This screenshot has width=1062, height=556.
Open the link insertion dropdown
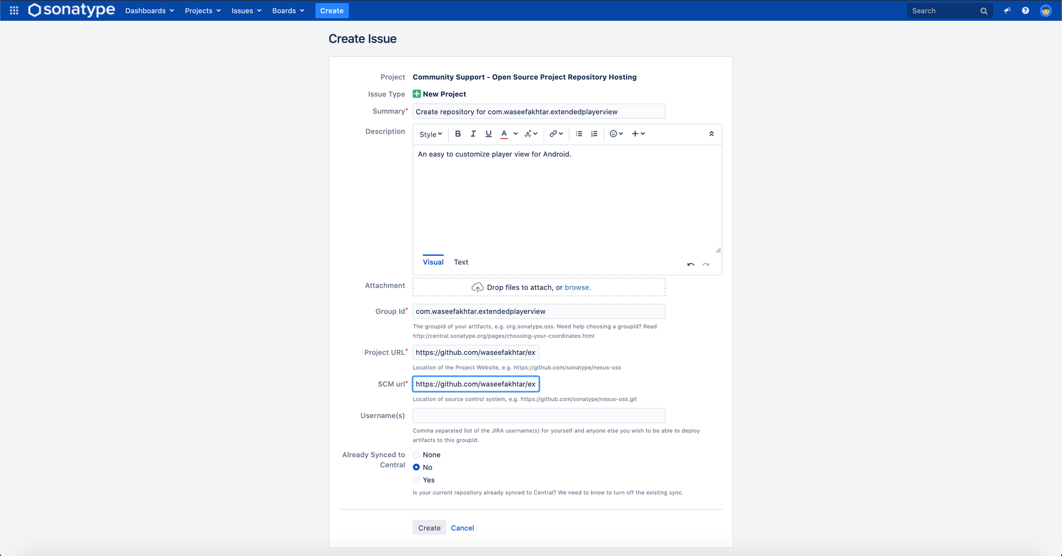pos(556,134)
